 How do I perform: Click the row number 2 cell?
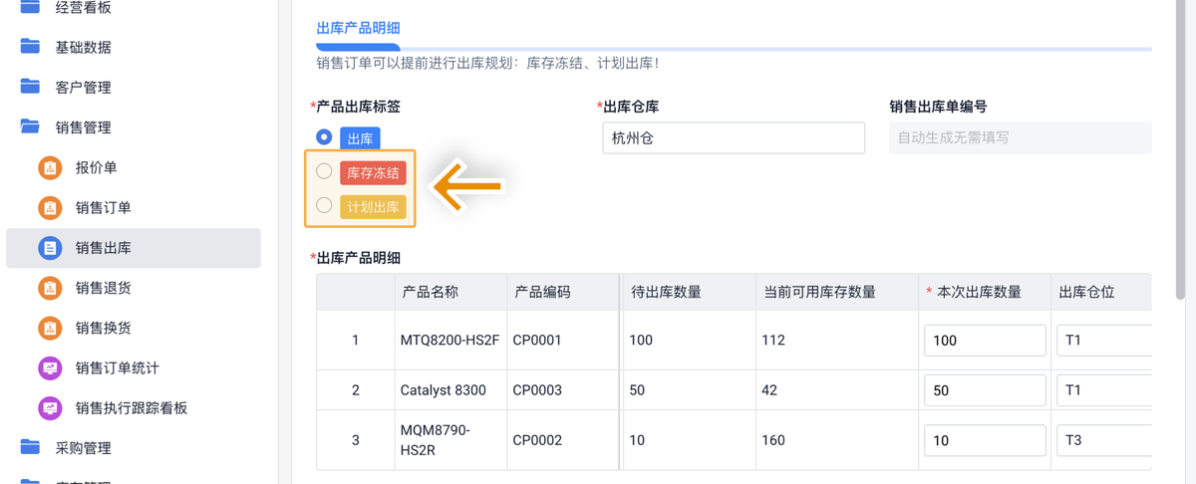(x=356, y=390)
